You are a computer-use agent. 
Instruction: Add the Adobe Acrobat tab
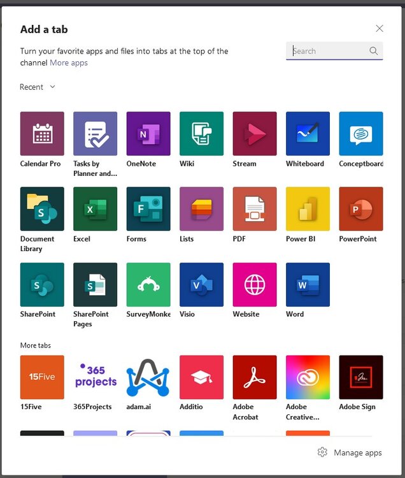(x=255, y=377)
